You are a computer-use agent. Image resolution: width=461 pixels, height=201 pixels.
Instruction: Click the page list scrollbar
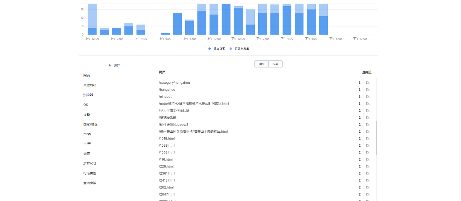click(376, 137)
